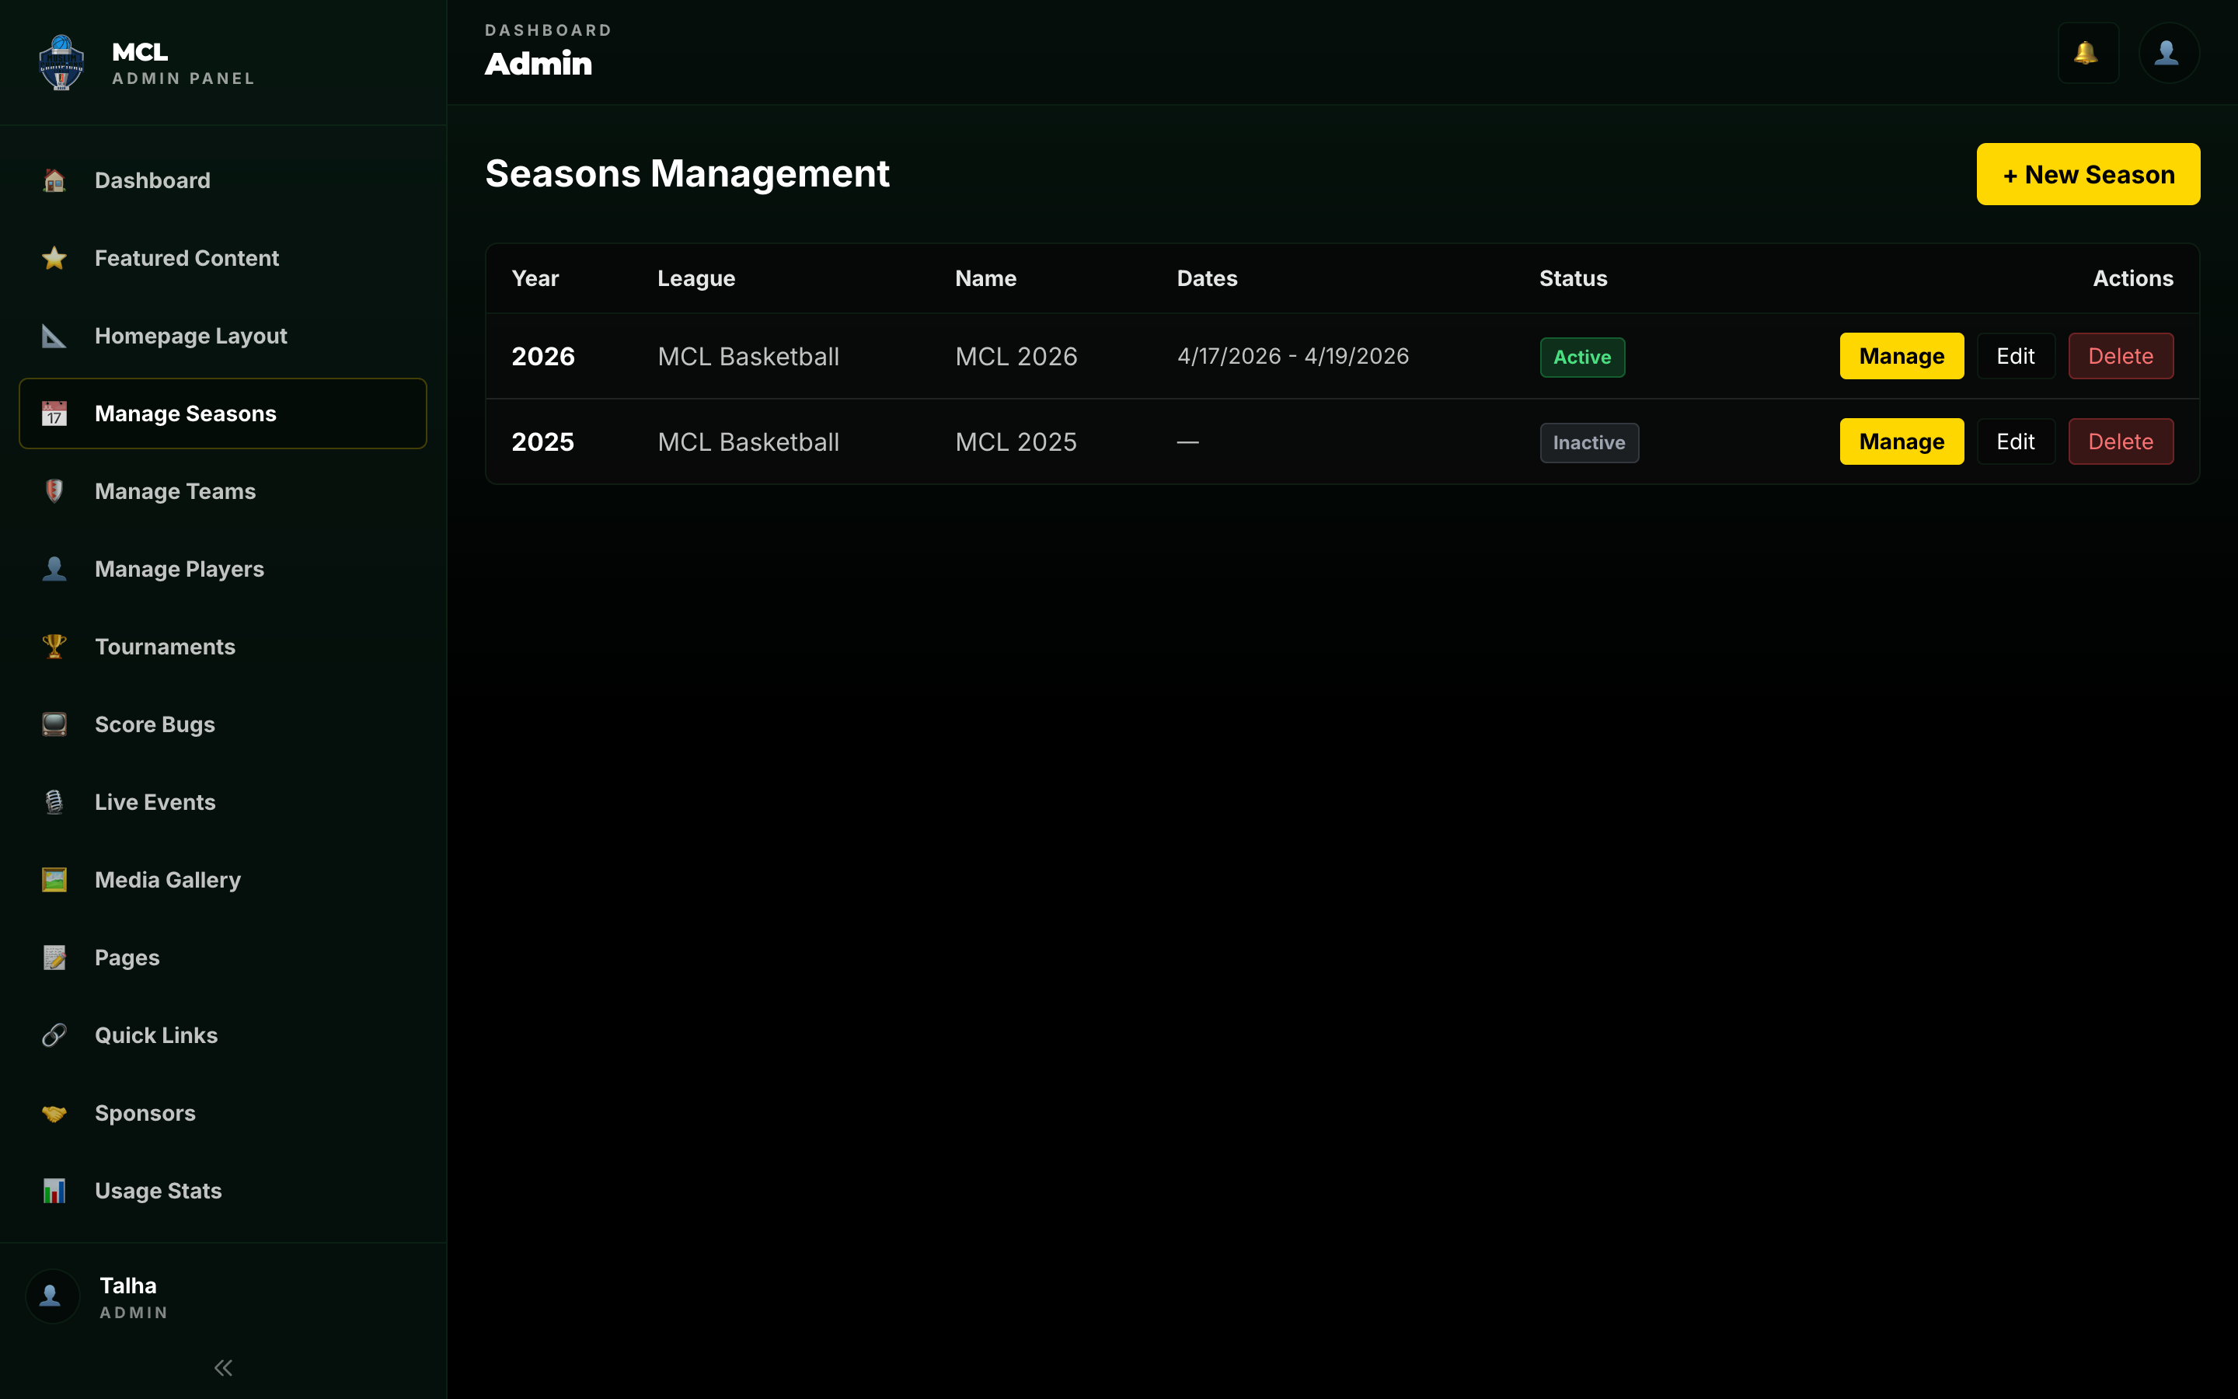
Task: Click the + New Season button
Action: [x=2087, y=174]
